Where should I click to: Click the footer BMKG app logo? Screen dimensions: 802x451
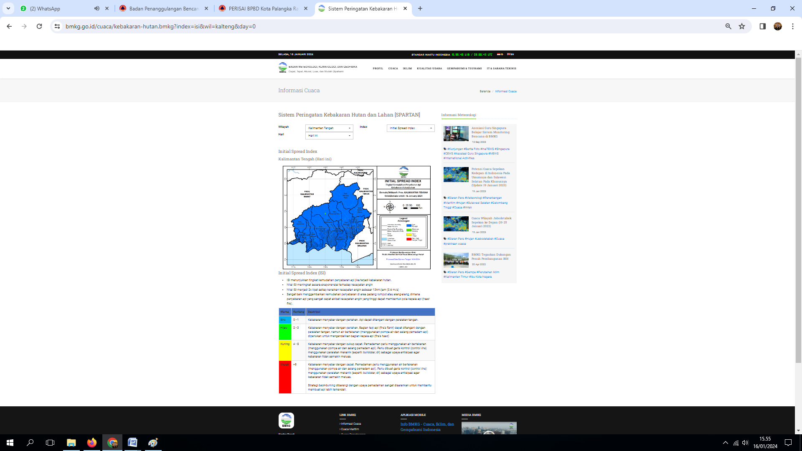286,421
